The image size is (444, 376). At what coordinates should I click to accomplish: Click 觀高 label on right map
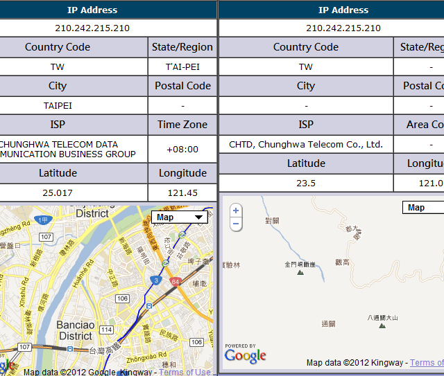tap(342, 262)
